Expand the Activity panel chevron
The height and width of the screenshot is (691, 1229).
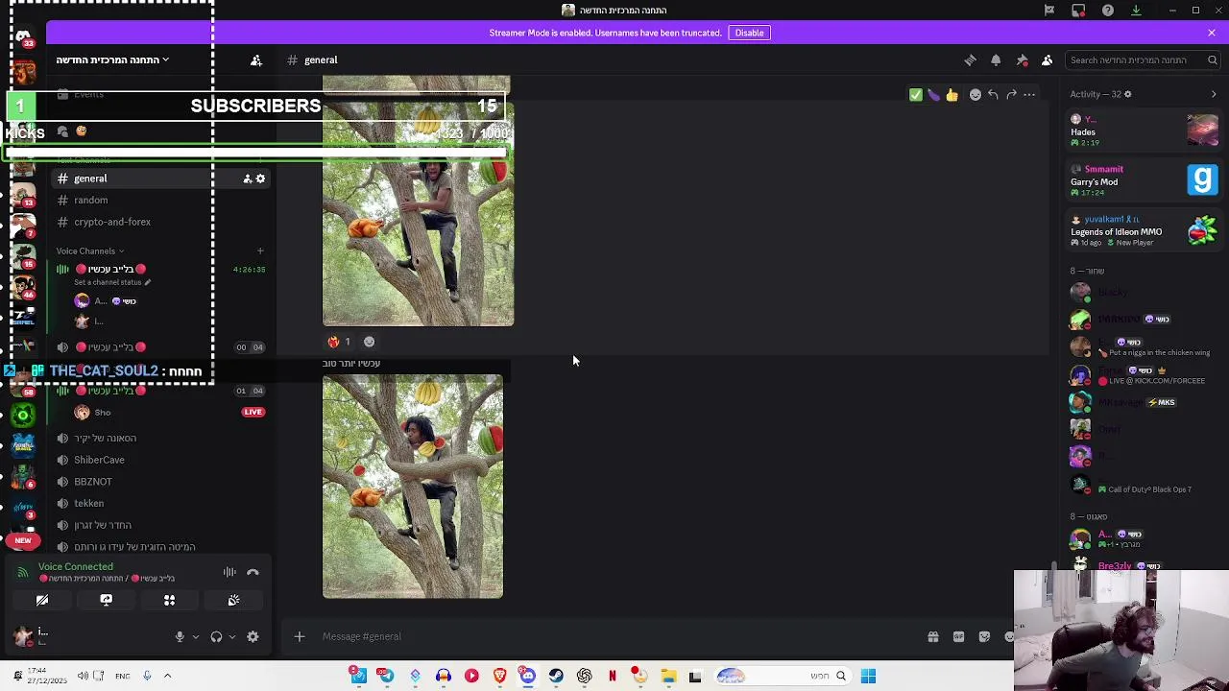coord(1213,94)
